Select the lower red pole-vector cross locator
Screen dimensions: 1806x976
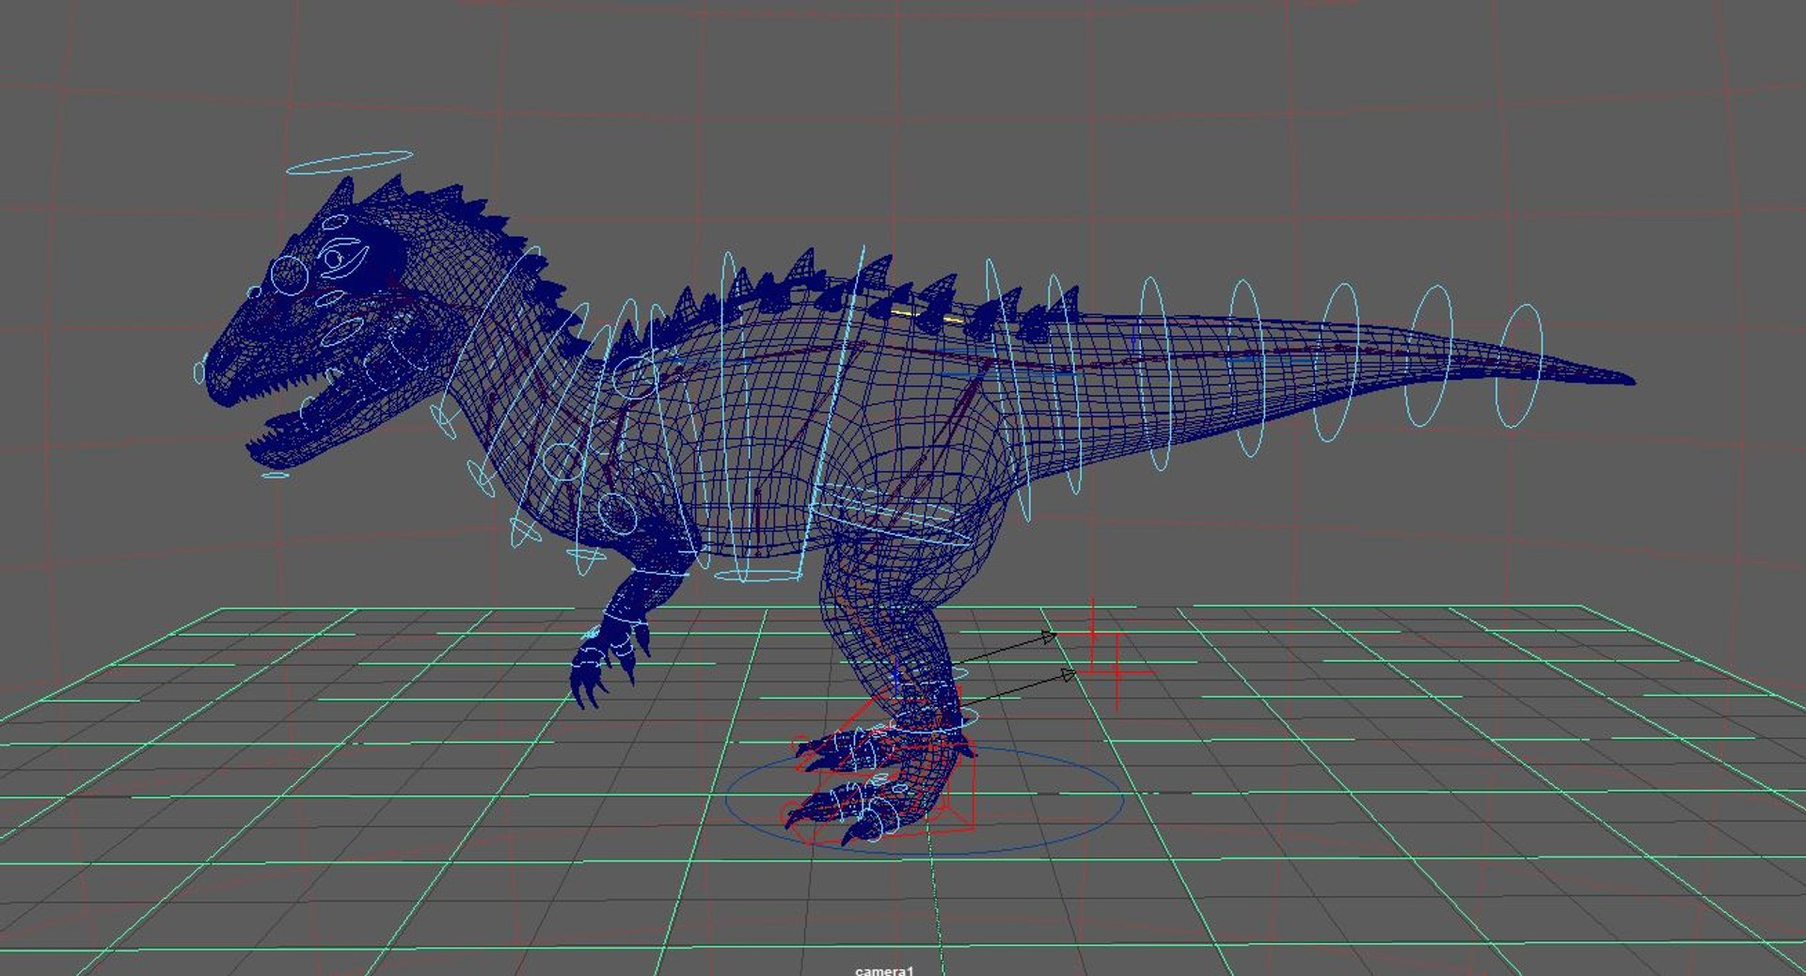click(x=1117, y=672)
